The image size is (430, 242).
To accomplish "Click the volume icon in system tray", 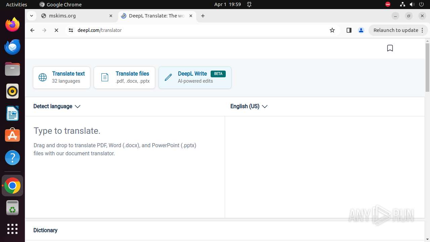I will [412, 4].
